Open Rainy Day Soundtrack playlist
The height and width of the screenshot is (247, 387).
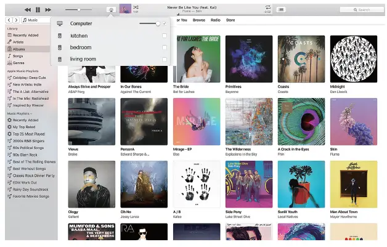point(31,190)
